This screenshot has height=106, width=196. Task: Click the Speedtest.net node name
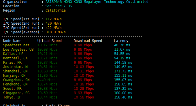16,45
